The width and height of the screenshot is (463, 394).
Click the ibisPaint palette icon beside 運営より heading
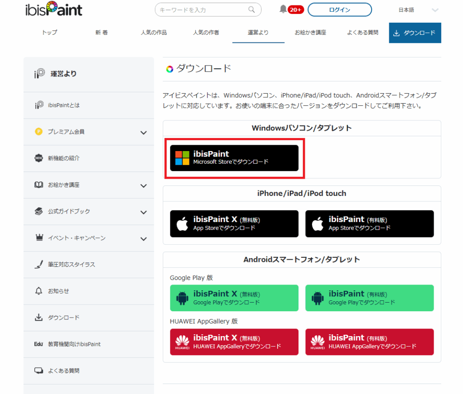(x=40, y=73)
